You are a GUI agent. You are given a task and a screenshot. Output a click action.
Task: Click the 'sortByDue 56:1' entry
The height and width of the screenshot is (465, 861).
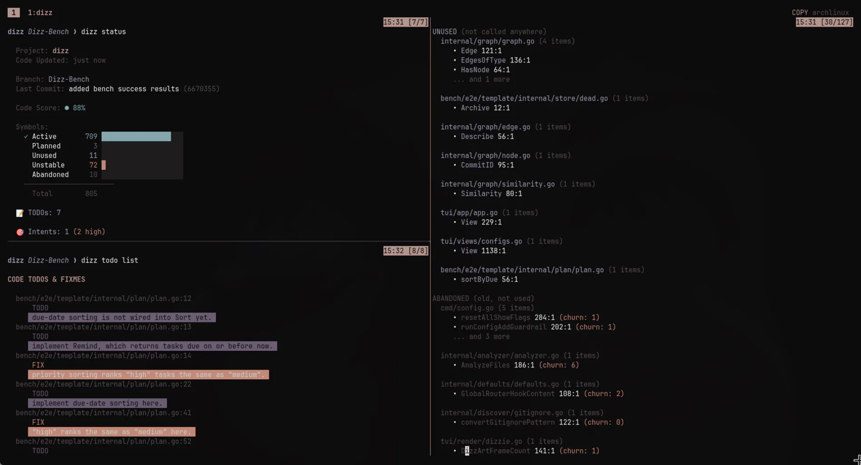coord(489,279)
